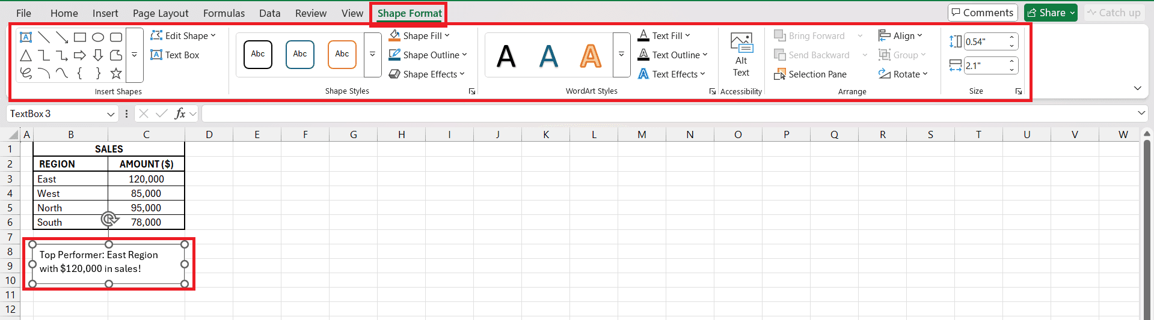Click the Alt Text icon
The image size is (1154, 320).
tap(741, 55)
